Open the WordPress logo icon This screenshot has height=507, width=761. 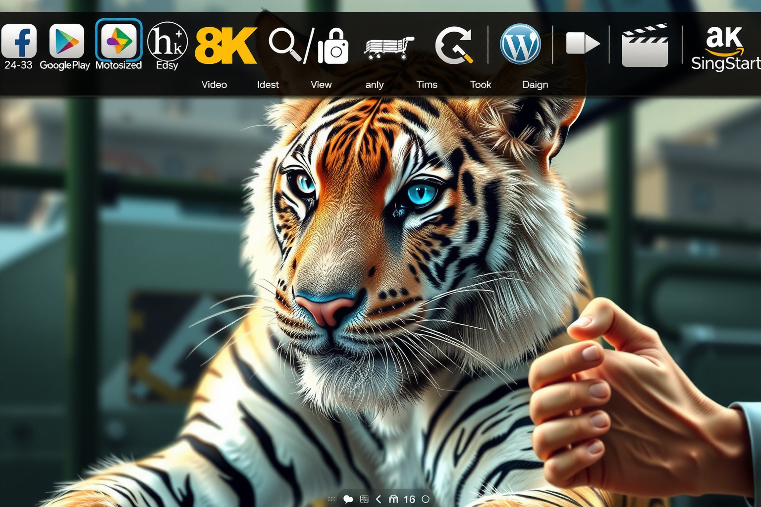point(520,44)
